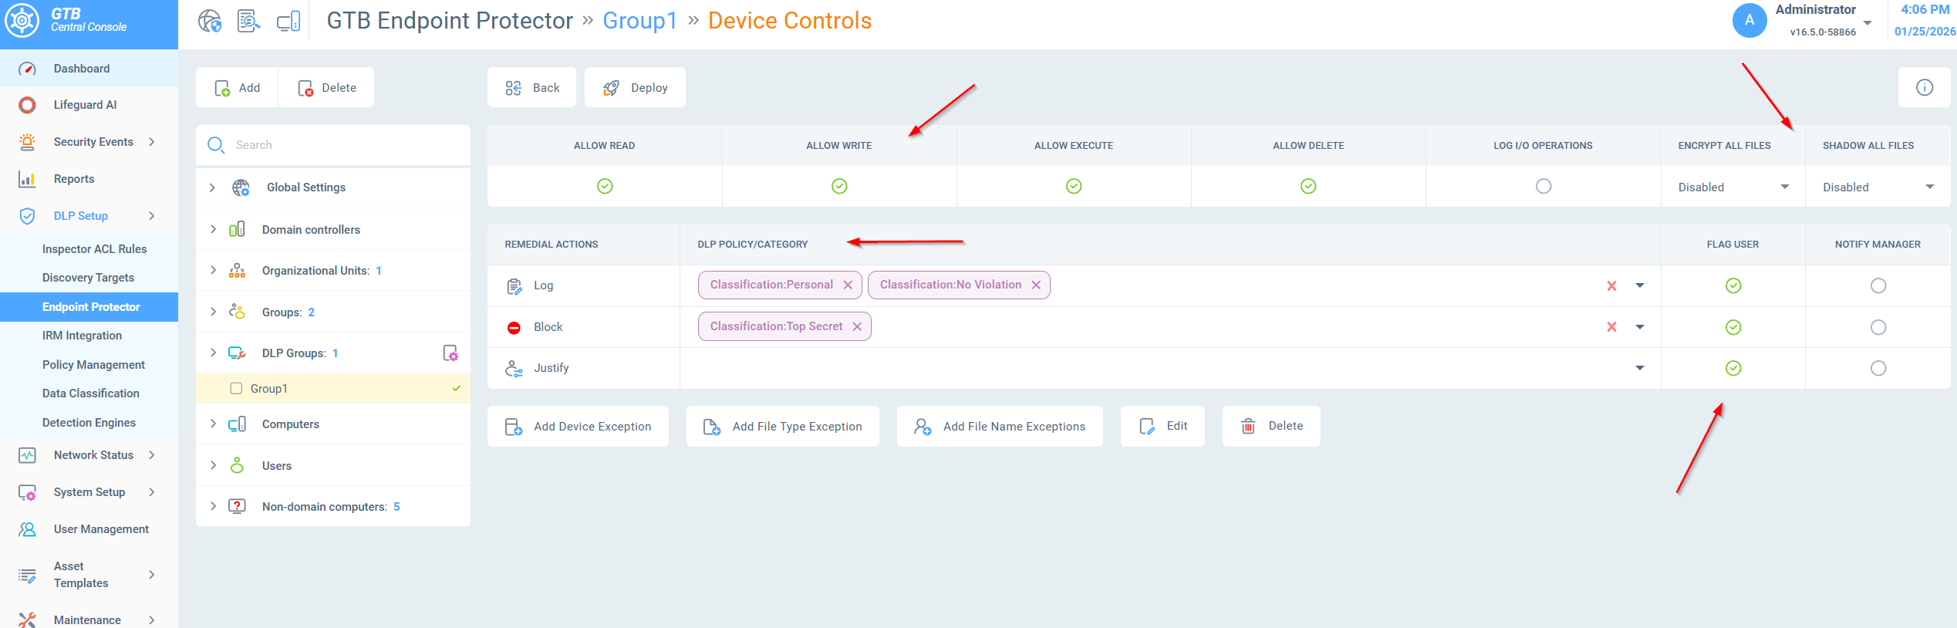
Task: Clear all policies in the Log row
Action: coord(1611,285)
